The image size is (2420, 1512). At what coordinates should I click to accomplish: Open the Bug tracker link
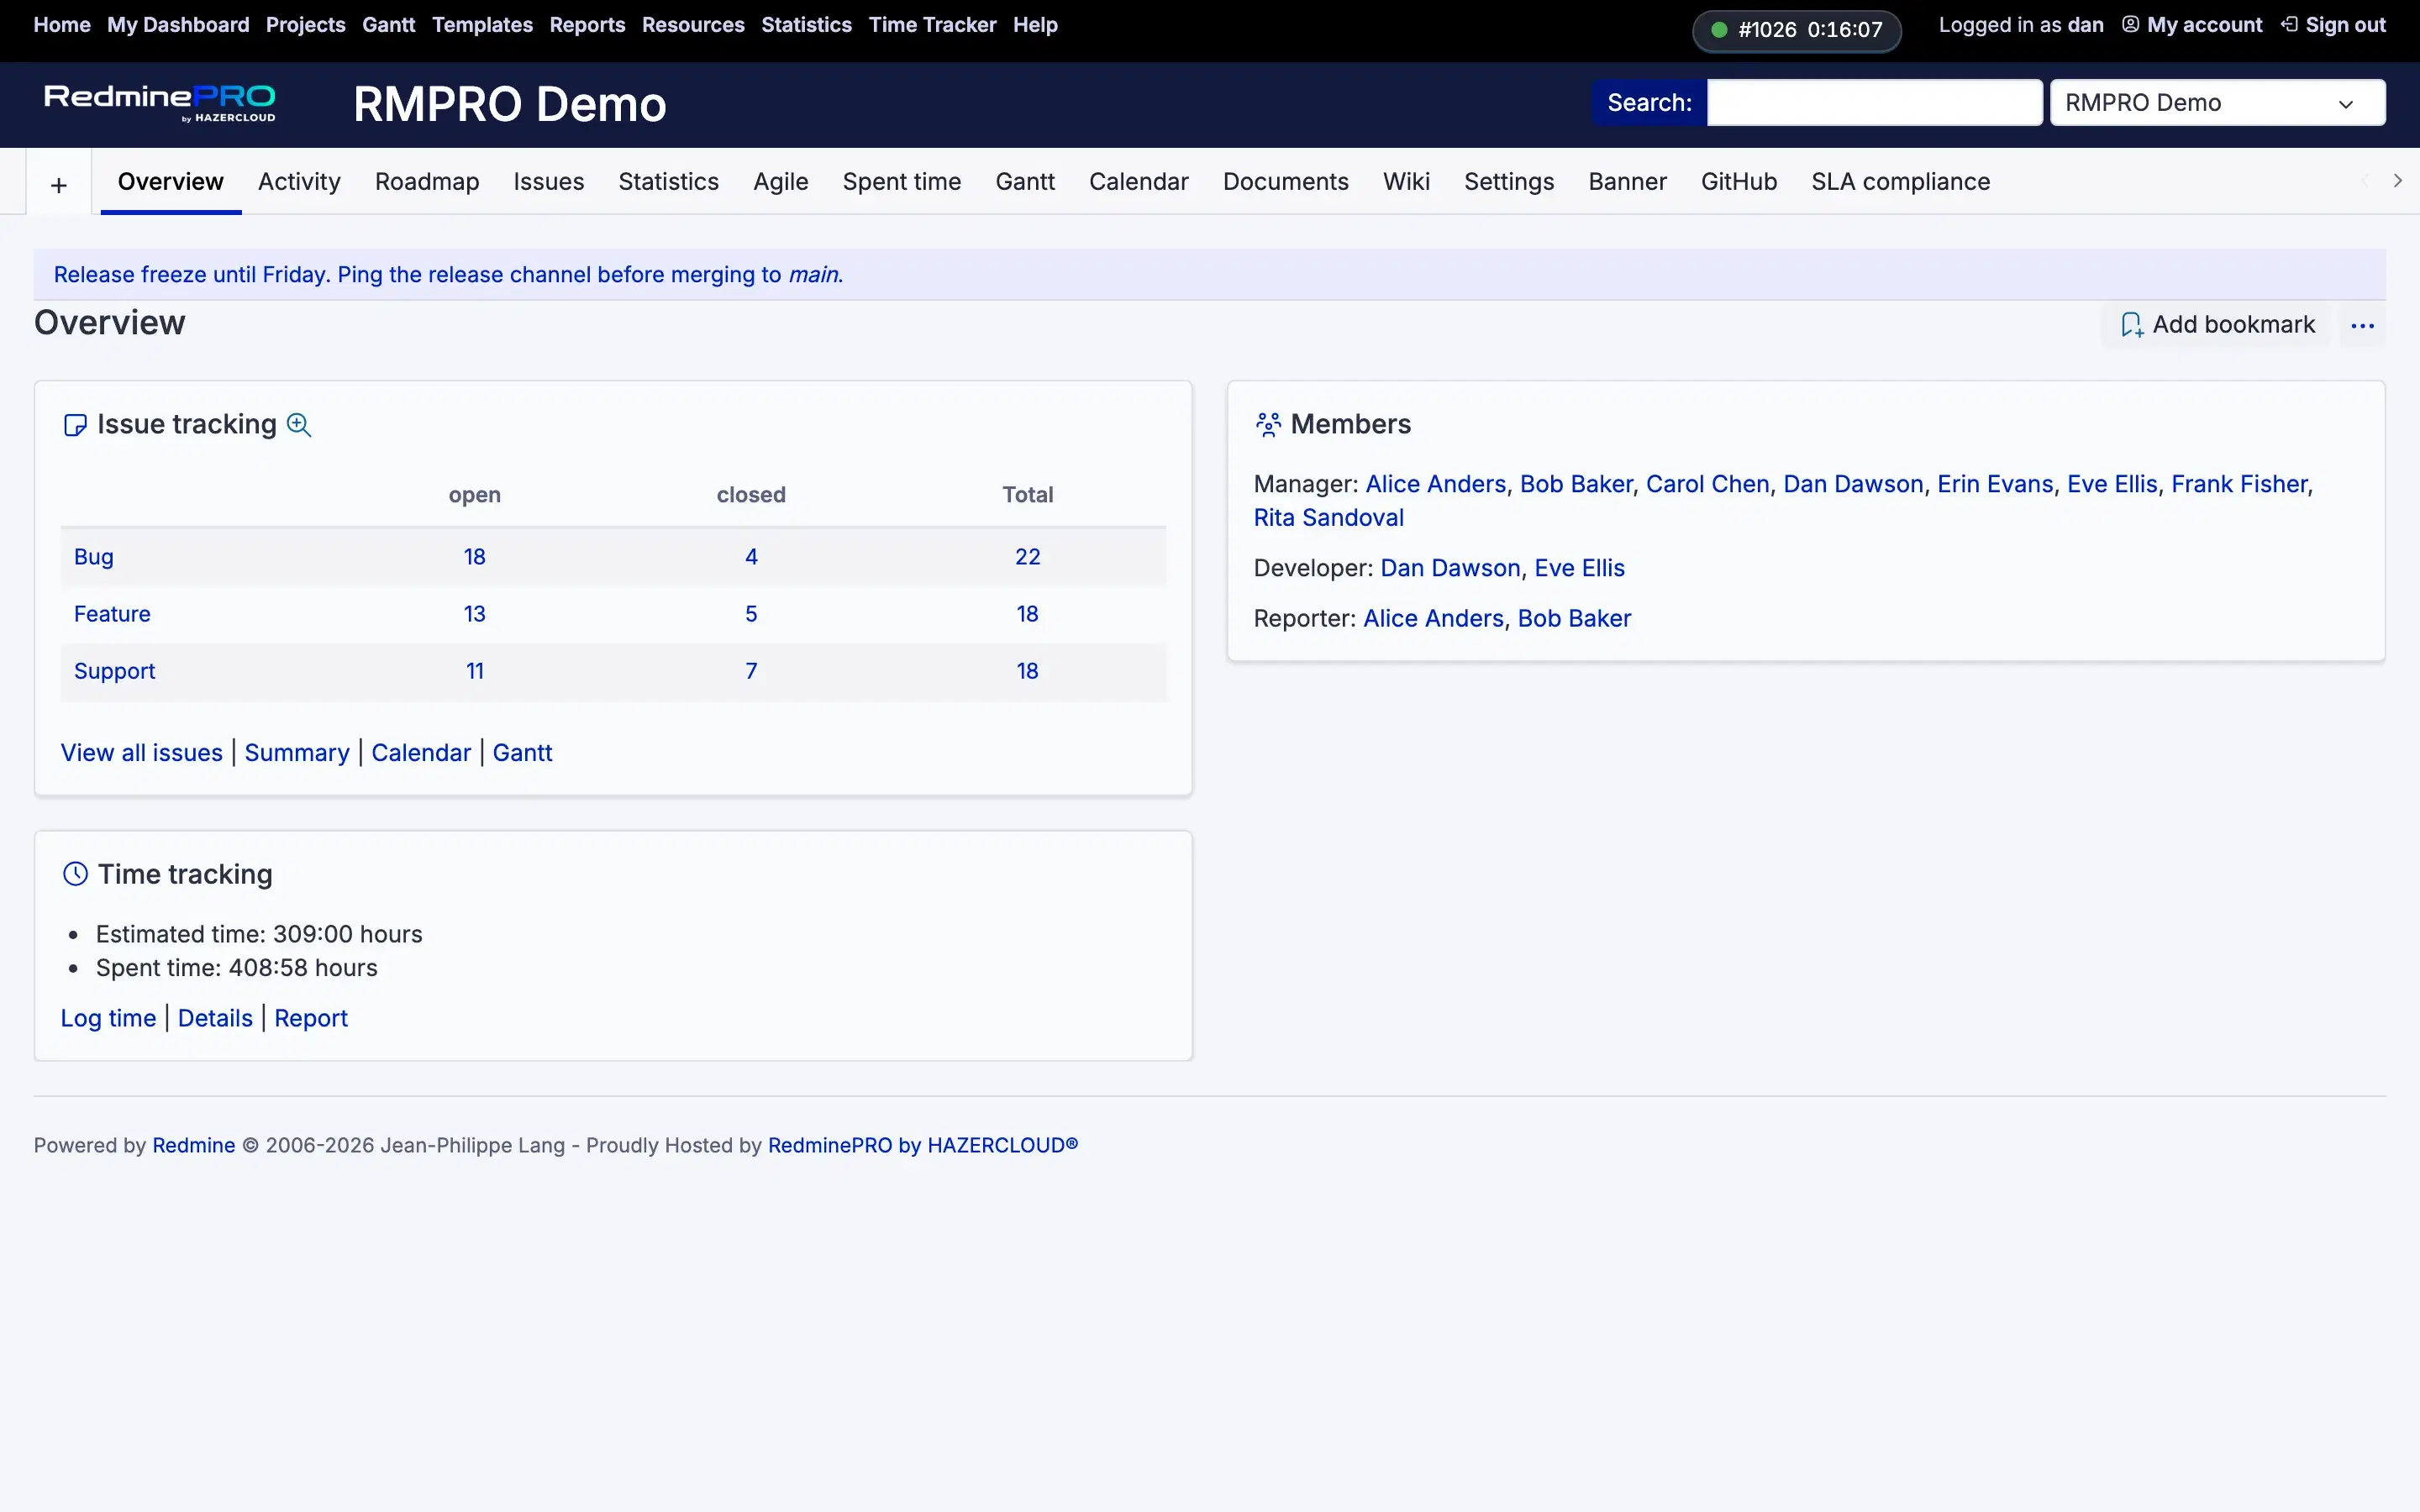point(94,557)
